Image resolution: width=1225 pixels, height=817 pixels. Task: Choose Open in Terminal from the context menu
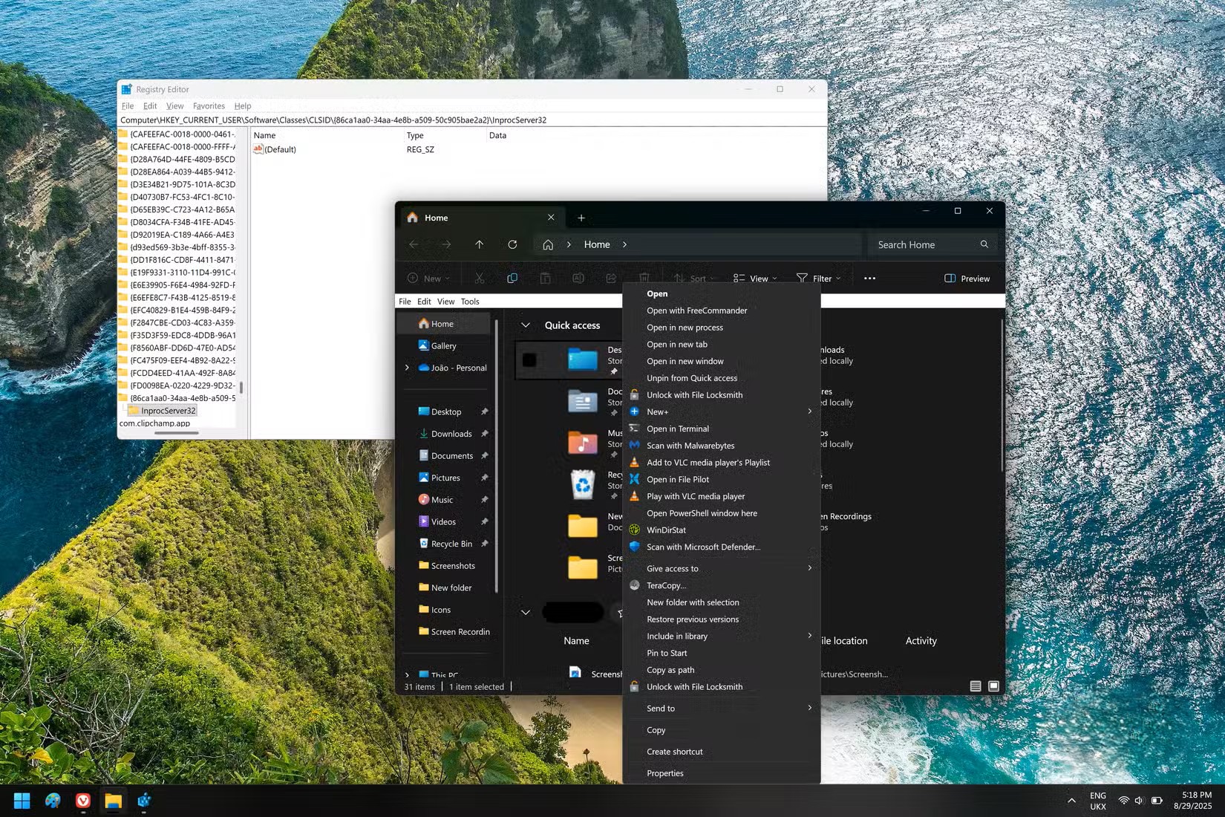(676, 429)
